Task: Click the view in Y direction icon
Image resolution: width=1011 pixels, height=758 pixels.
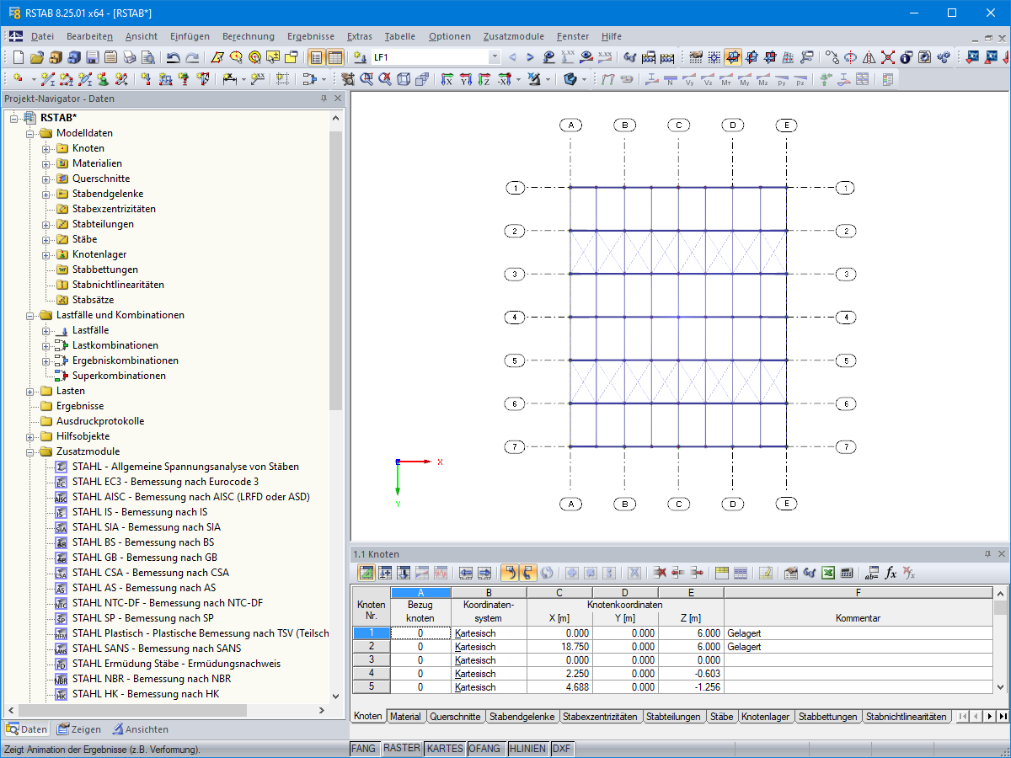Action: tap(466, 79)
